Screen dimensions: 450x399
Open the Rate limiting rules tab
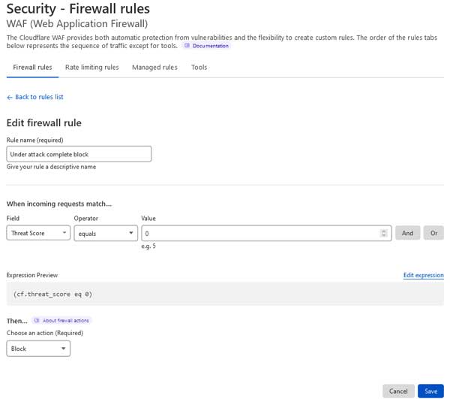coord(91,68)
